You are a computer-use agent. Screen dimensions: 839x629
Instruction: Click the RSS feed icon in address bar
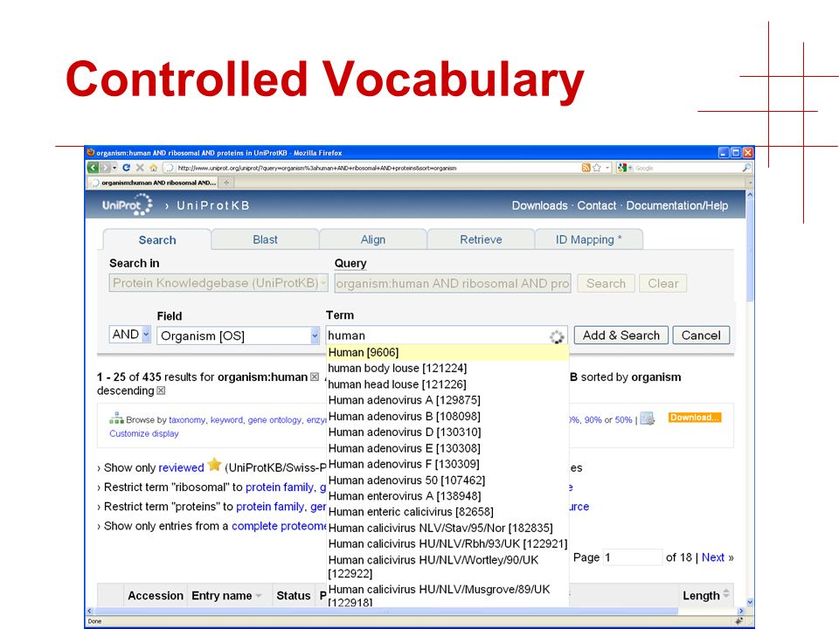click(x=586, y=168)
